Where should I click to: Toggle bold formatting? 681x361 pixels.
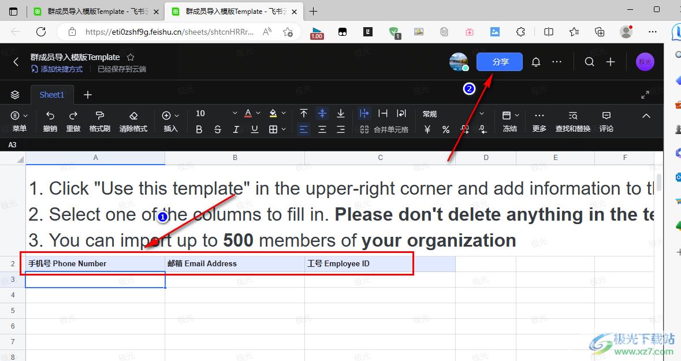point(199,129)
